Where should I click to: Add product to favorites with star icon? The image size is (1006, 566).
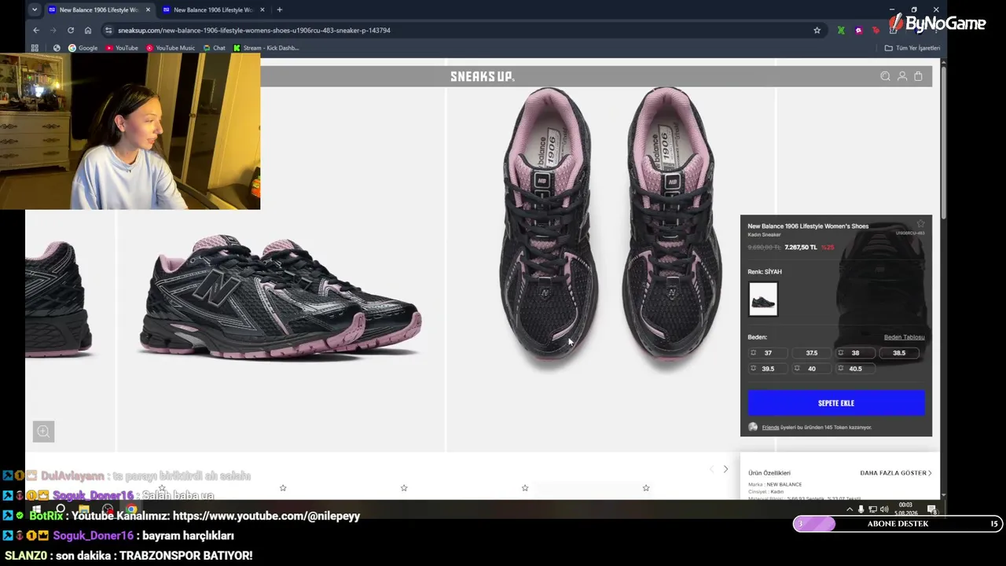coord(921,224)
